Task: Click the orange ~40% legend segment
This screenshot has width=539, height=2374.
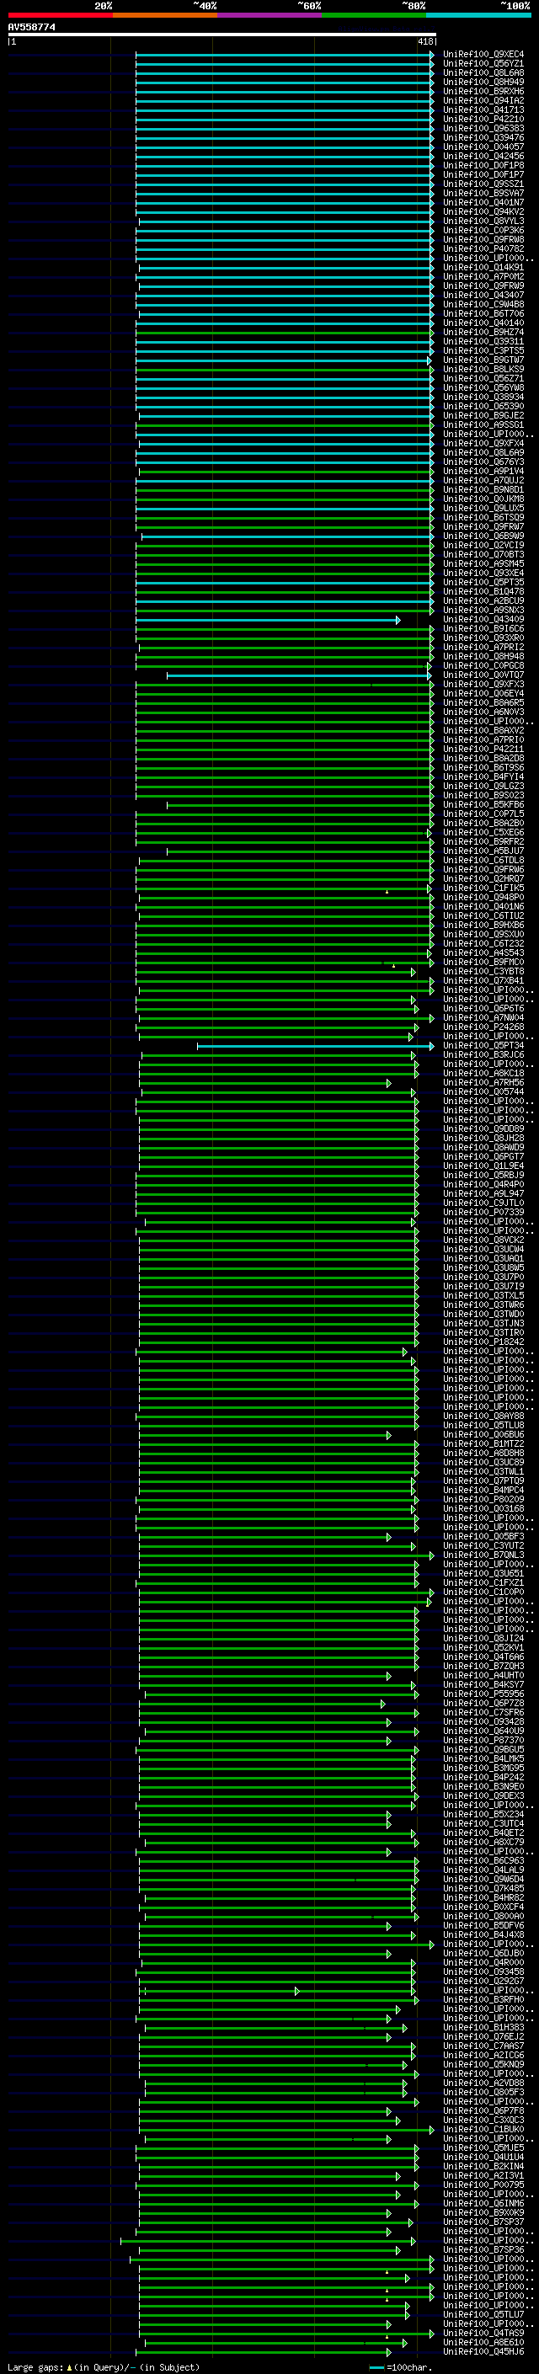Action: (165, 15)
